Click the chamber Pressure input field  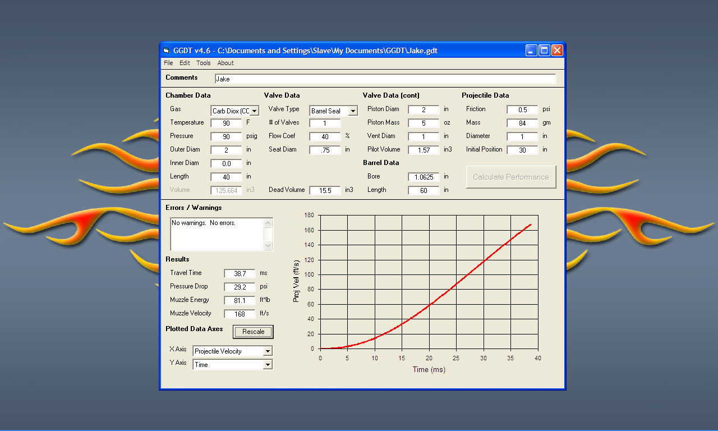[x=226, y=136]
